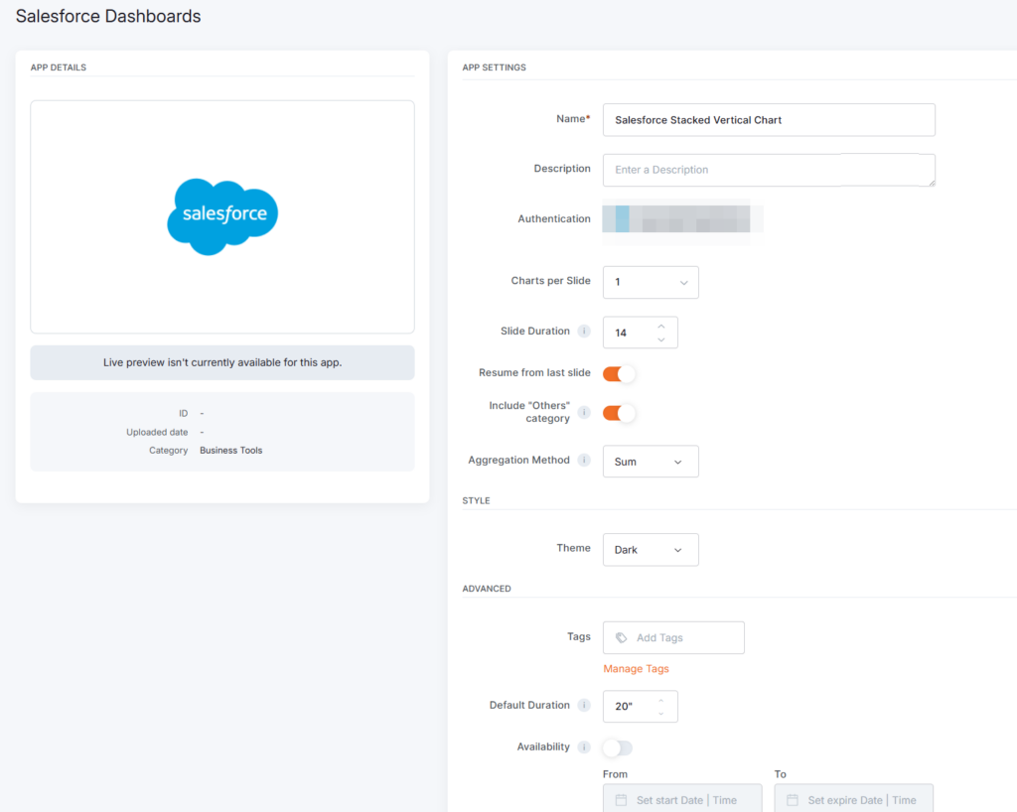Screen dimensions: 1017x812
Task: Click the Salesforce cloud logo
Action: pyautogui.click(x=222, y=215)
